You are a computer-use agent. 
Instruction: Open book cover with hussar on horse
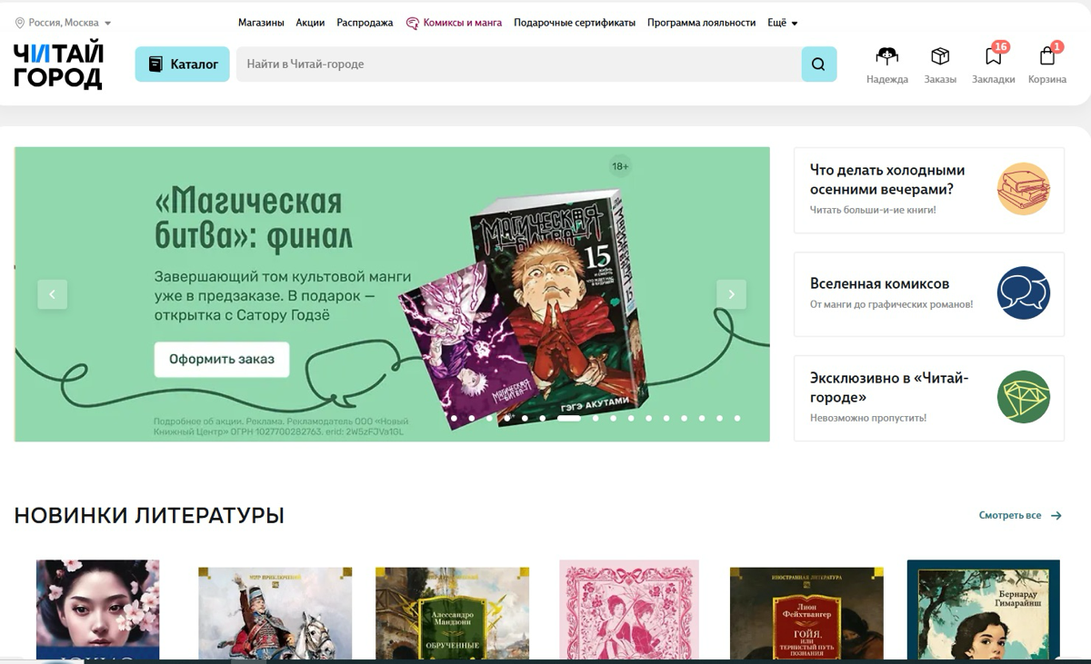pyautogui.click(x=275, y=614)
